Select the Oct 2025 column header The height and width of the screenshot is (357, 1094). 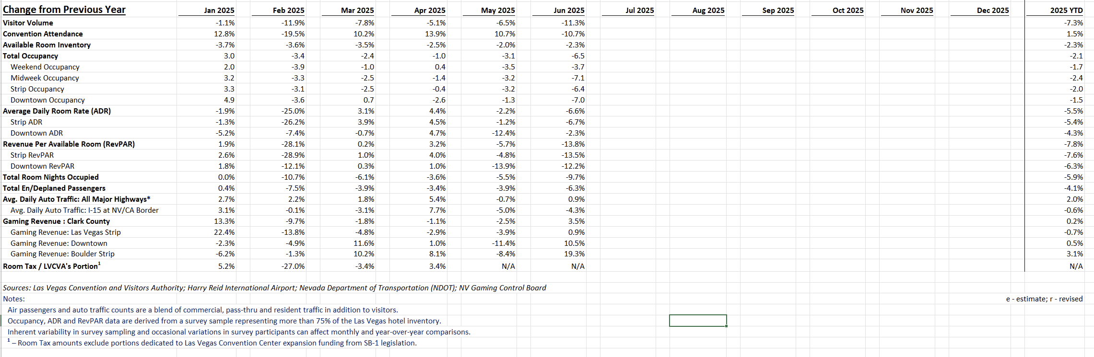click(848, 10)
